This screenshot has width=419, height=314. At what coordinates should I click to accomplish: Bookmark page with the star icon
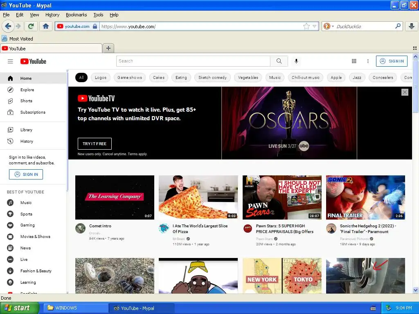(x=306, y=26)
